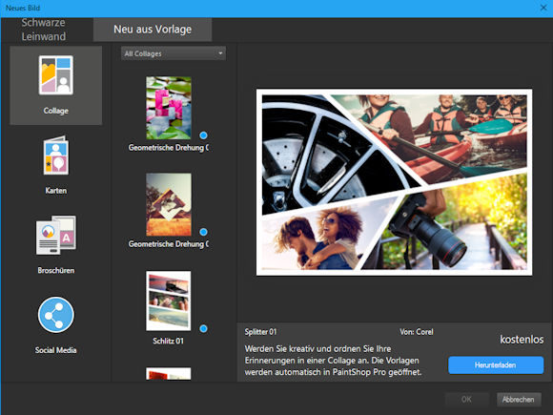The height and width of the screenshot is (415, 553).
Task: Click blue download dot on second Geometrische Drehung
Action: point(203,232)
